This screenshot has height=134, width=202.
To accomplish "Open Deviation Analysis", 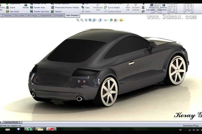I will point(136,7).
